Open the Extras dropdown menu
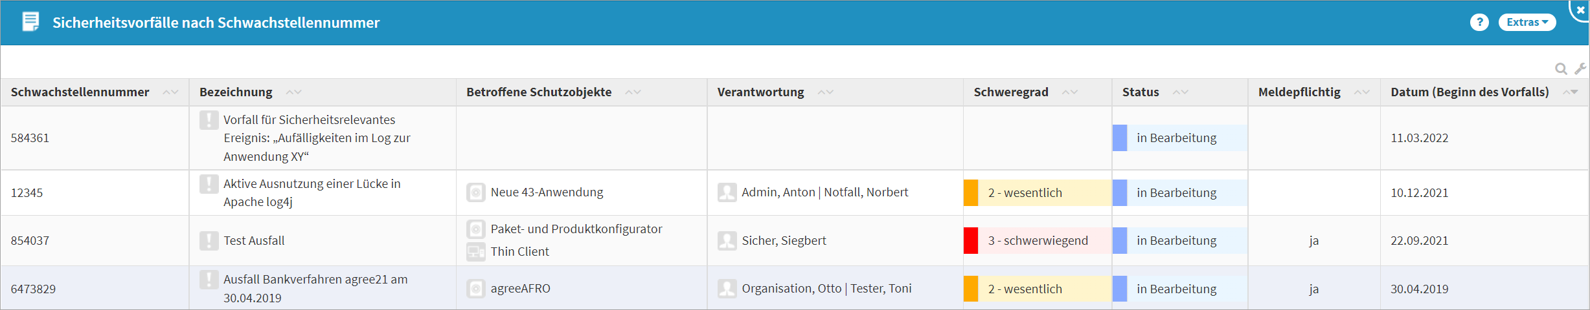The height and width of the screenshot is (310, 1590). tap(1527, 23)
